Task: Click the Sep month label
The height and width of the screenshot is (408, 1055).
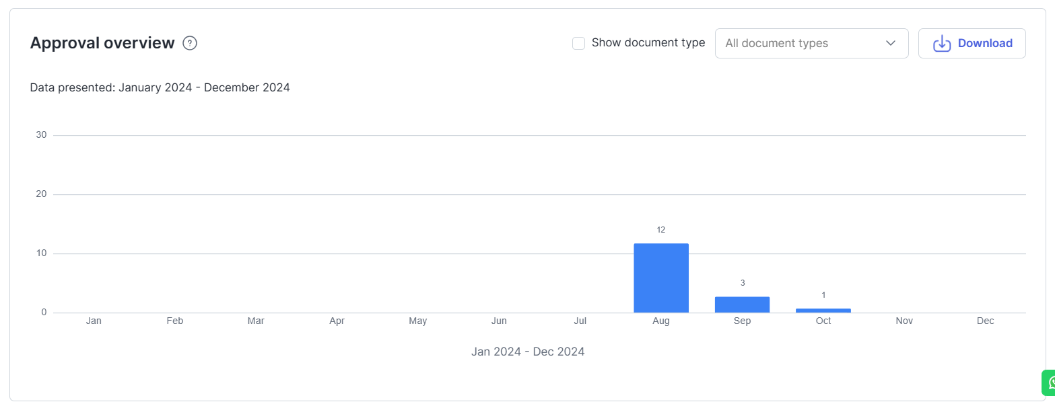Action: [742, 321]
